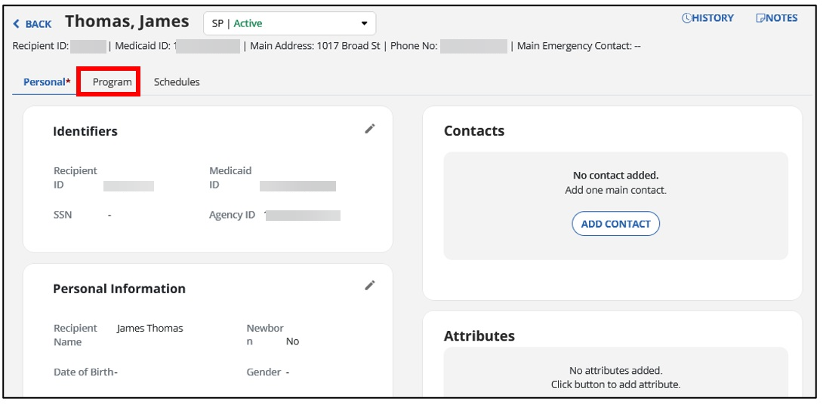Click the Thomas, James recipient name heading
The height and width of the screenshot is (404, 823).
(x=127, y=22)
